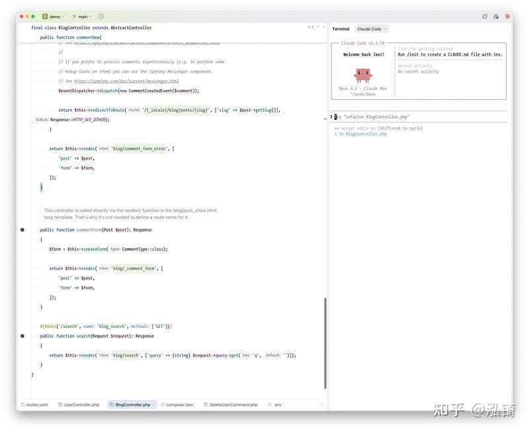
Task: Close the Claude Code tab
Action: tap(386, 29)
